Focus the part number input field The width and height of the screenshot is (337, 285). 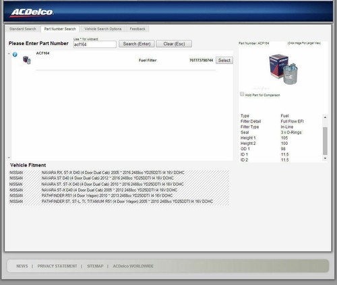(x=95, y=44)
